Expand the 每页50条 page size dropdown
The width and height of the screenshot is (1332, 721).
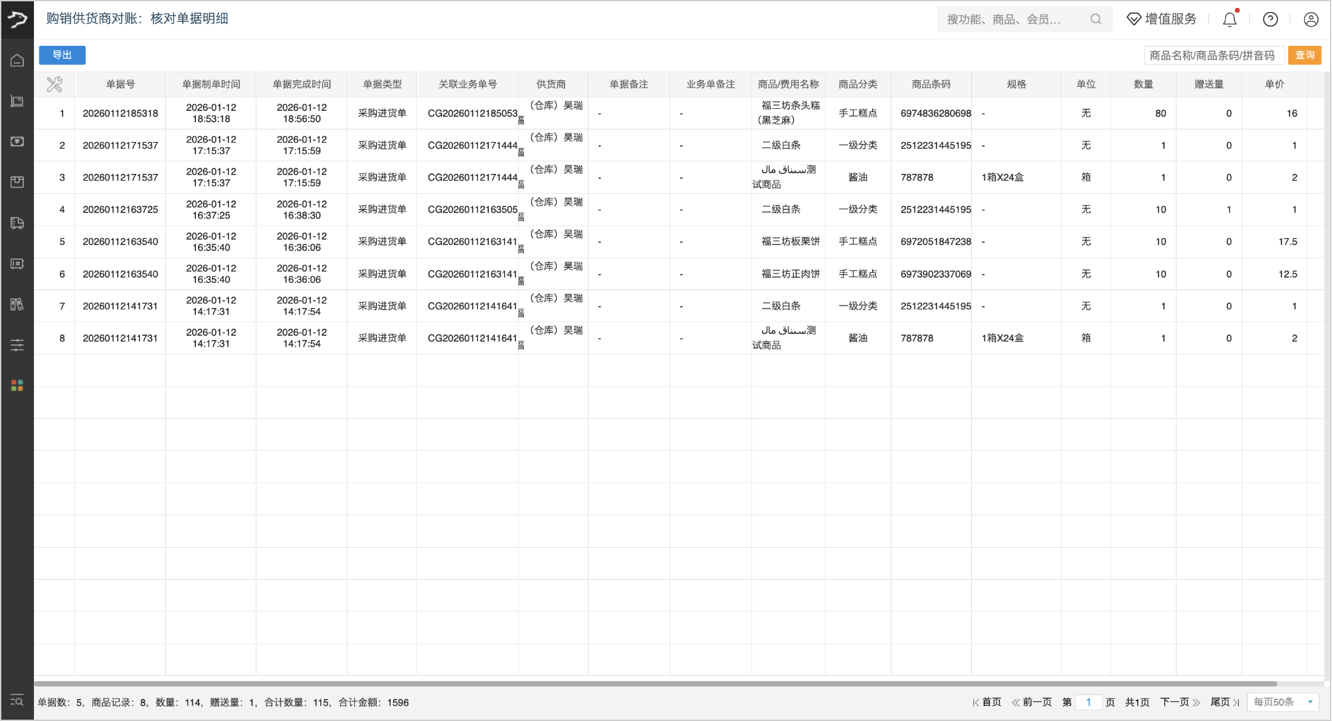(1283, 702)
